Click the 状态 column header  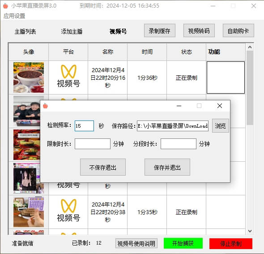(x=187, y=52)
